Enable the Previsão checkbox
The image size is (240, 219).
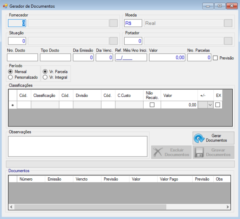[x=215, y=58]
